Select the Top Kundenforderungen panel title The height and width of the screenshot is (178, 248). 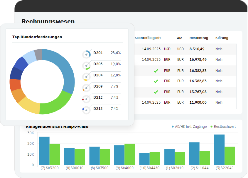pyautogui.click(x=37, y=37)
